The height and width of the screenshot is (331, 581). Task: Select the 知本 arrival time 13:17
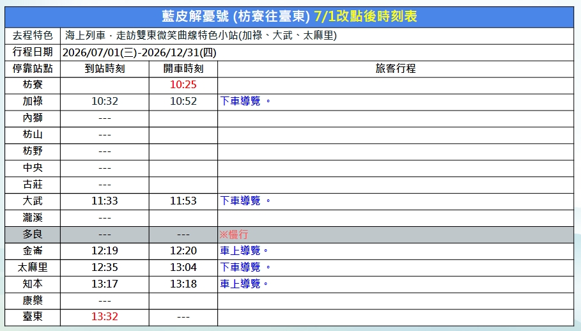coord(104,284)
